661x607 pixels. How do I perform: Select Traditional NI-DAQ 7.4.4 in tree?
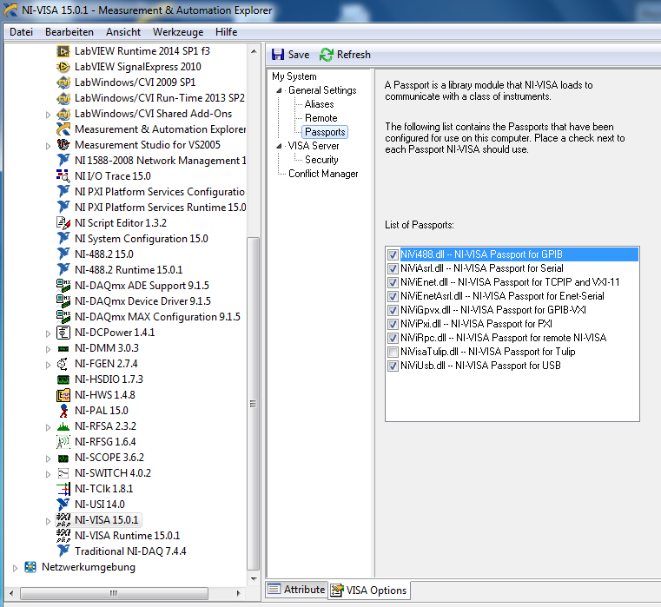(x=130, y=551)
